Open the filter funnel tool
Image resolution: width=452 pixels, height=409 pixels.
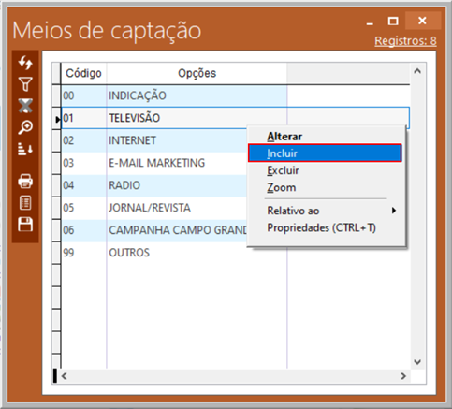25,84
